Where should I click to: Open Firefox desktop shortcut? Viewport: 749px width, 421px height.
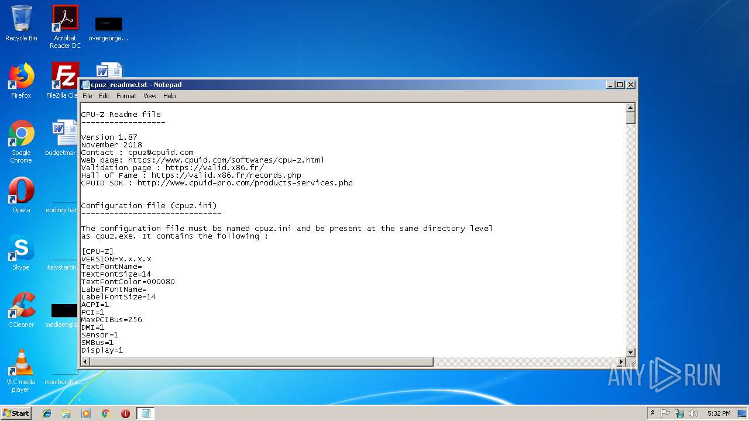point(21,81)
